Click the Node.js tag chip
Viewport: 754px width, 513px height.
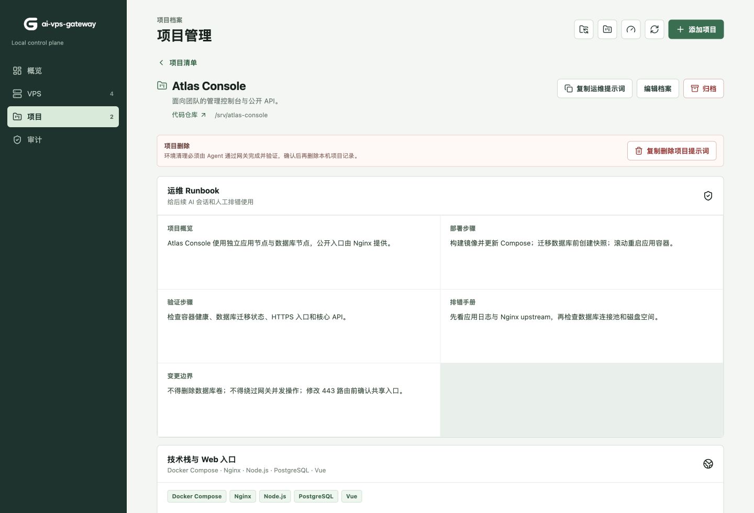(275, 496)
